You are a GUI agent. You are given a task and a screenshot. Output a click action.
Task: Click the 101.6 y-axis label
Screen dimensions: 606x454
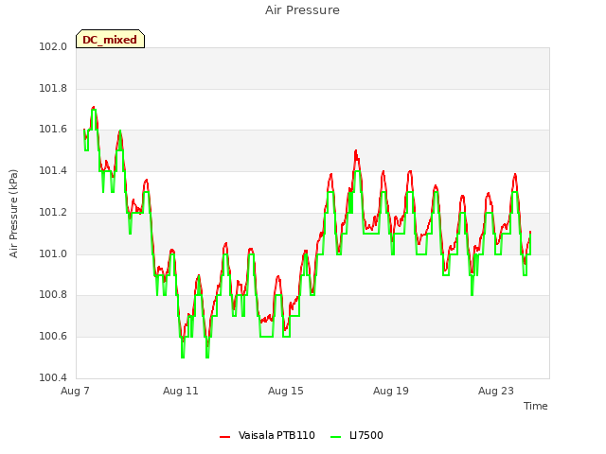coord(53,130)
